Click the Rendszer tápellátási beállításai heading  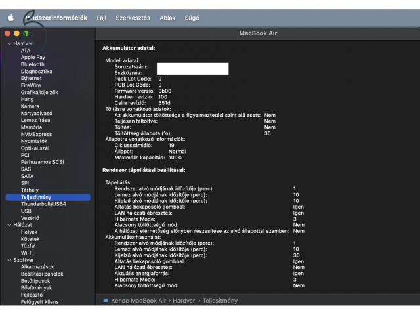click(x=144, y=170)
